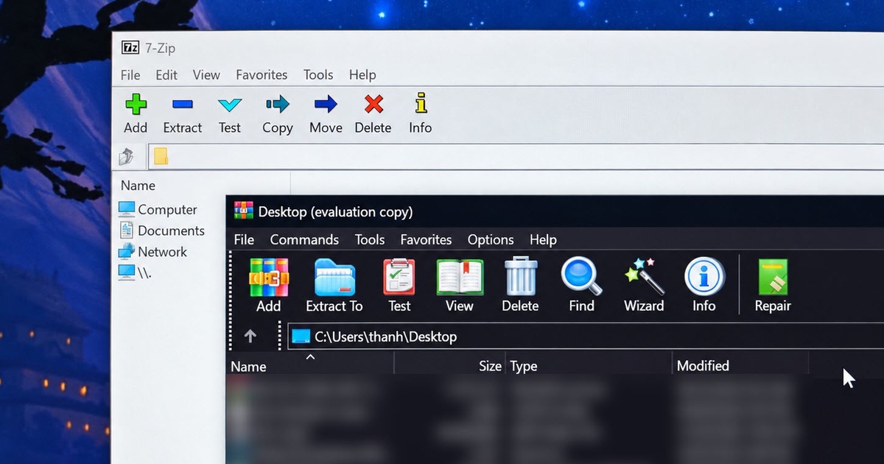Click the Add icon in 7-Zip toolbar
Viewport: 884px width, 464px height.
(x=136, y=104)
